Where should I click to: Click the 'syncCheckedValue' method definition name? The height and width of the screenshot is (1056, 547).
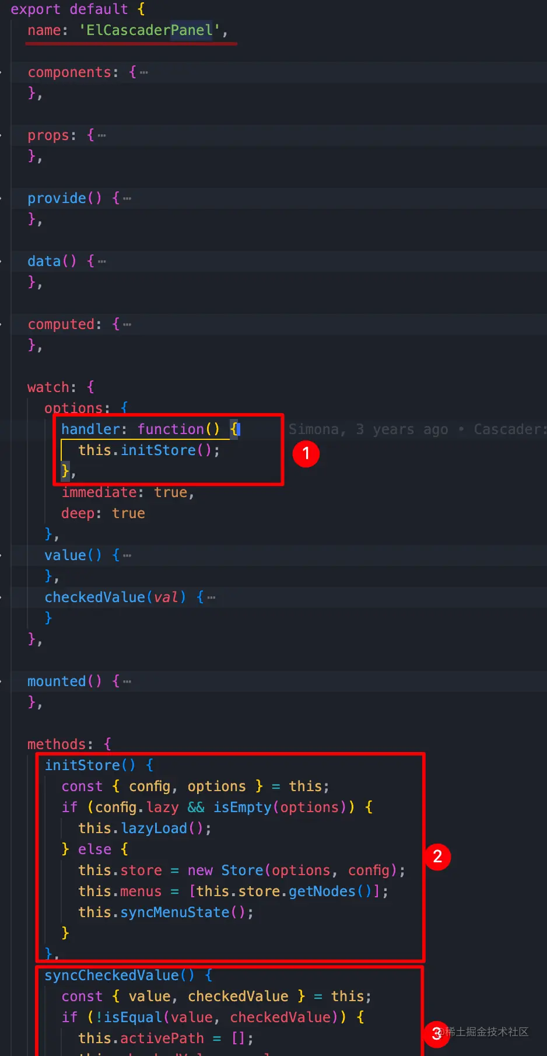[x=111, y=975]
